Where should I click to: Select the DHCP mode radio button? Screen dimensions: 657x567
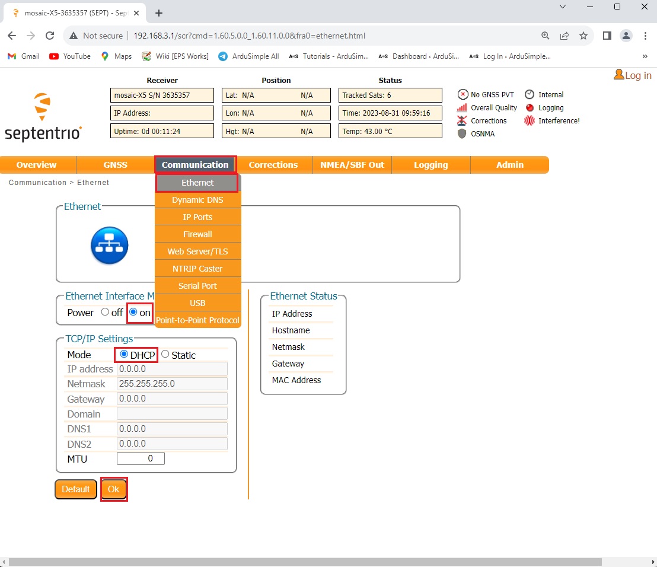click(x=124, y=355)
